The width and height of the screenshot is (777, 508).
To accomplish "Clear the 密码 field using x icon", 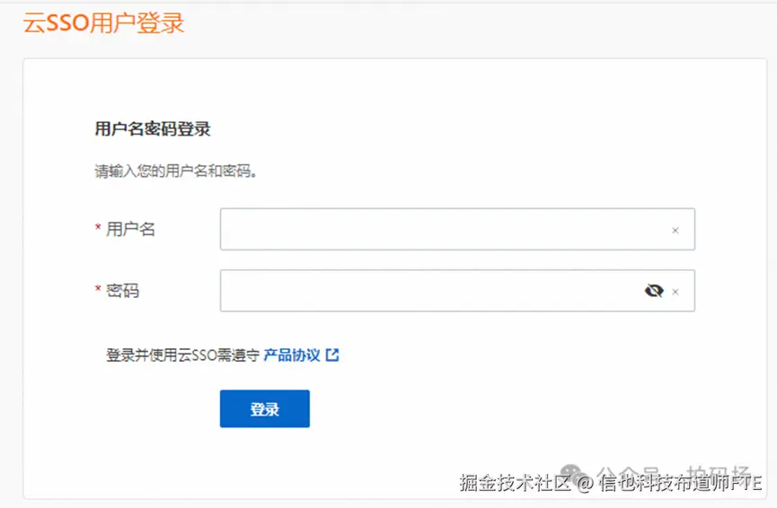I will (675, 292).
